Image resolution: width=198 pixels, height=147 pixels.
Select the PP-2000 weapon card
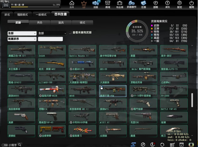pos(174,91)
